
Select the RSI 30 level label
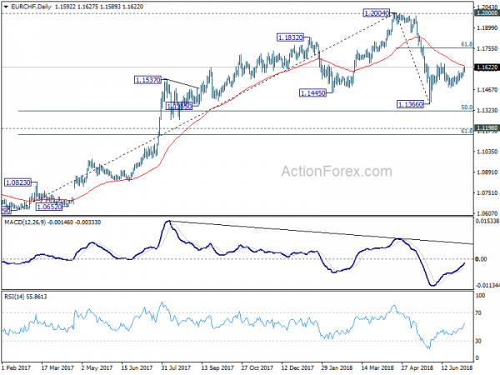tap(478, 341)
